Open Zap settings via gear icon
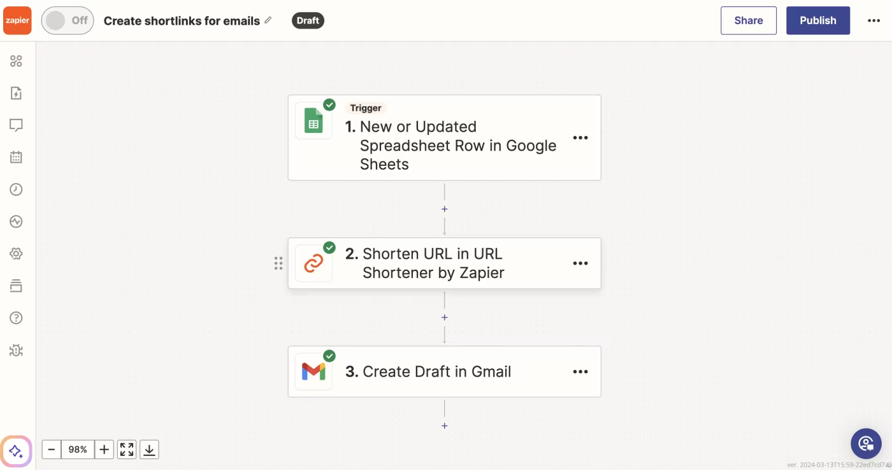 (x=16, y=253)
